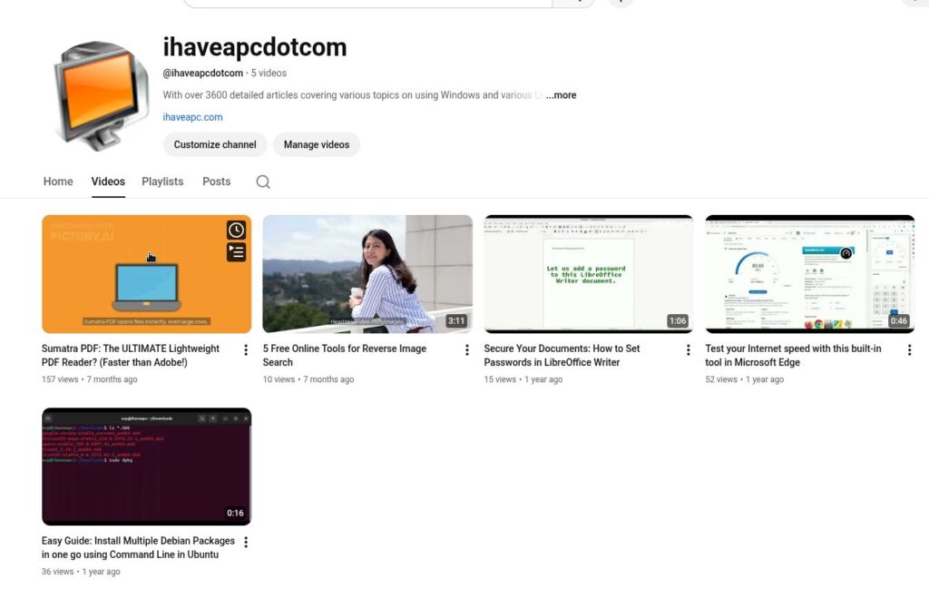
Task: Click '15 views • 1 year ago' text
Action: pos(523,379)
